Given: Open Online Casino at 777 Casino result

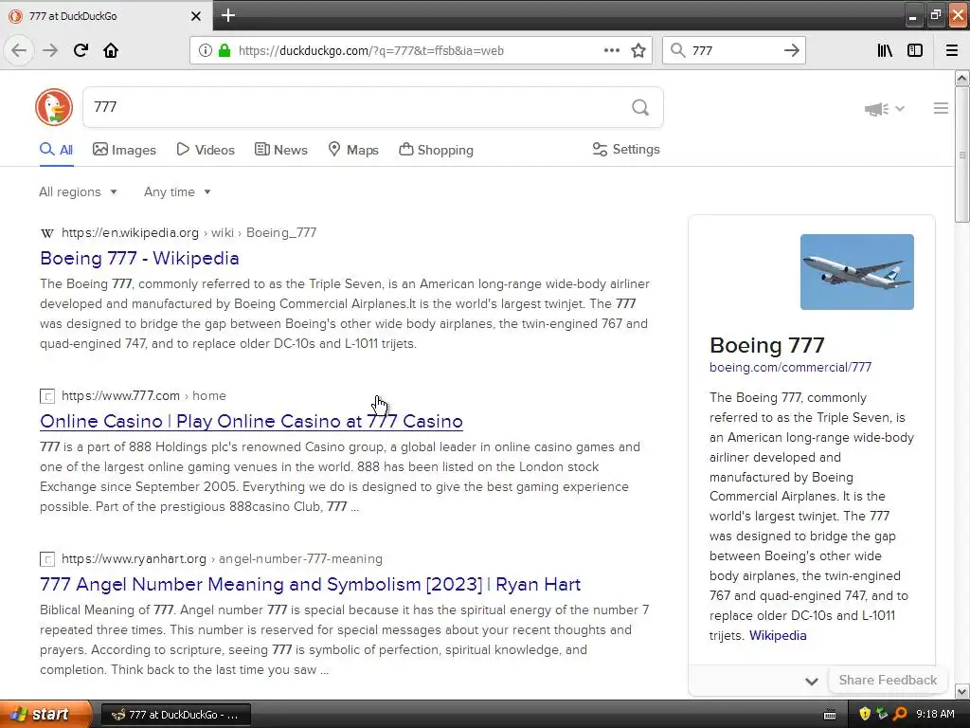Looking at the screenshot, I should click(x=251, y=421).
